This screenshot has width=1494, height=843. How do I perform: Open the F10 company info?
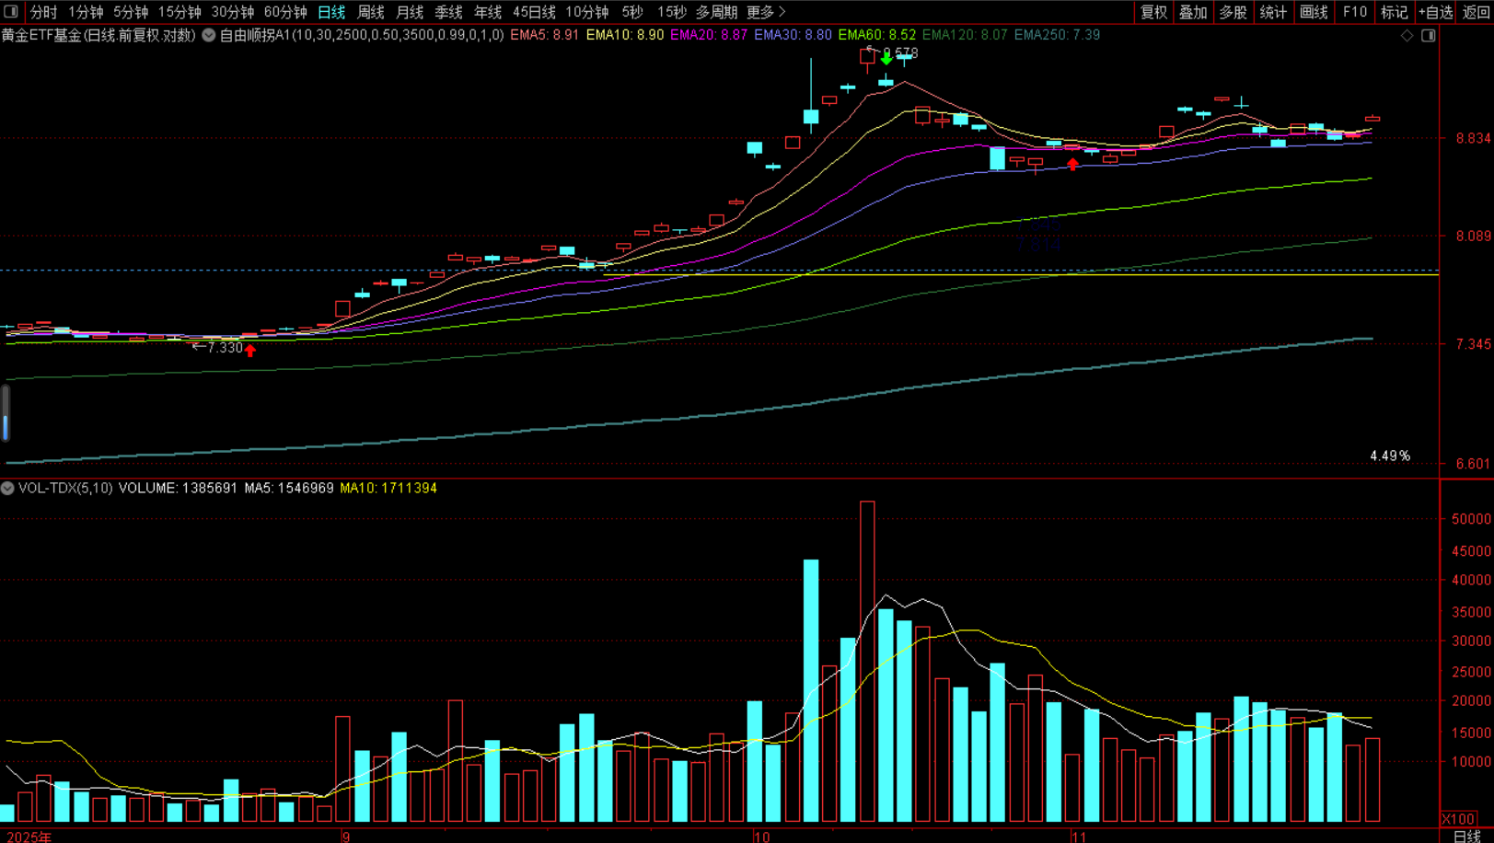point(1354,12)
